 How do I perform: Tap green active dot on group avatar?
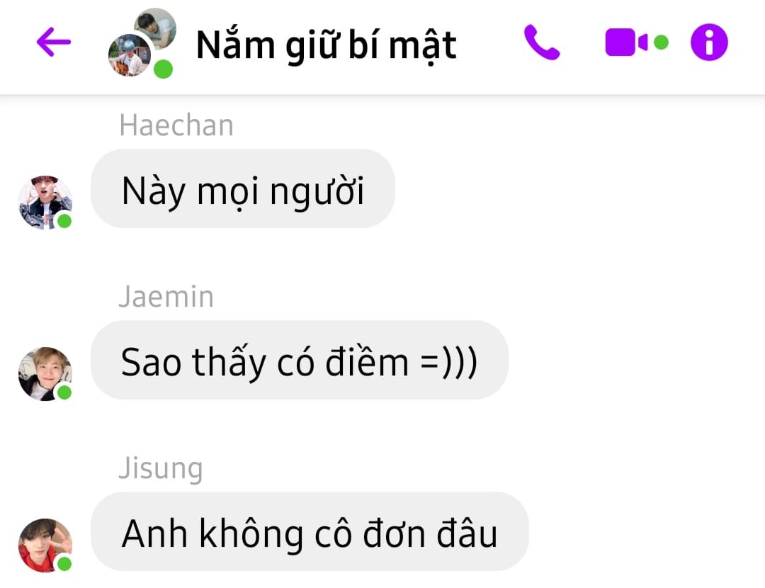point(163,69)
